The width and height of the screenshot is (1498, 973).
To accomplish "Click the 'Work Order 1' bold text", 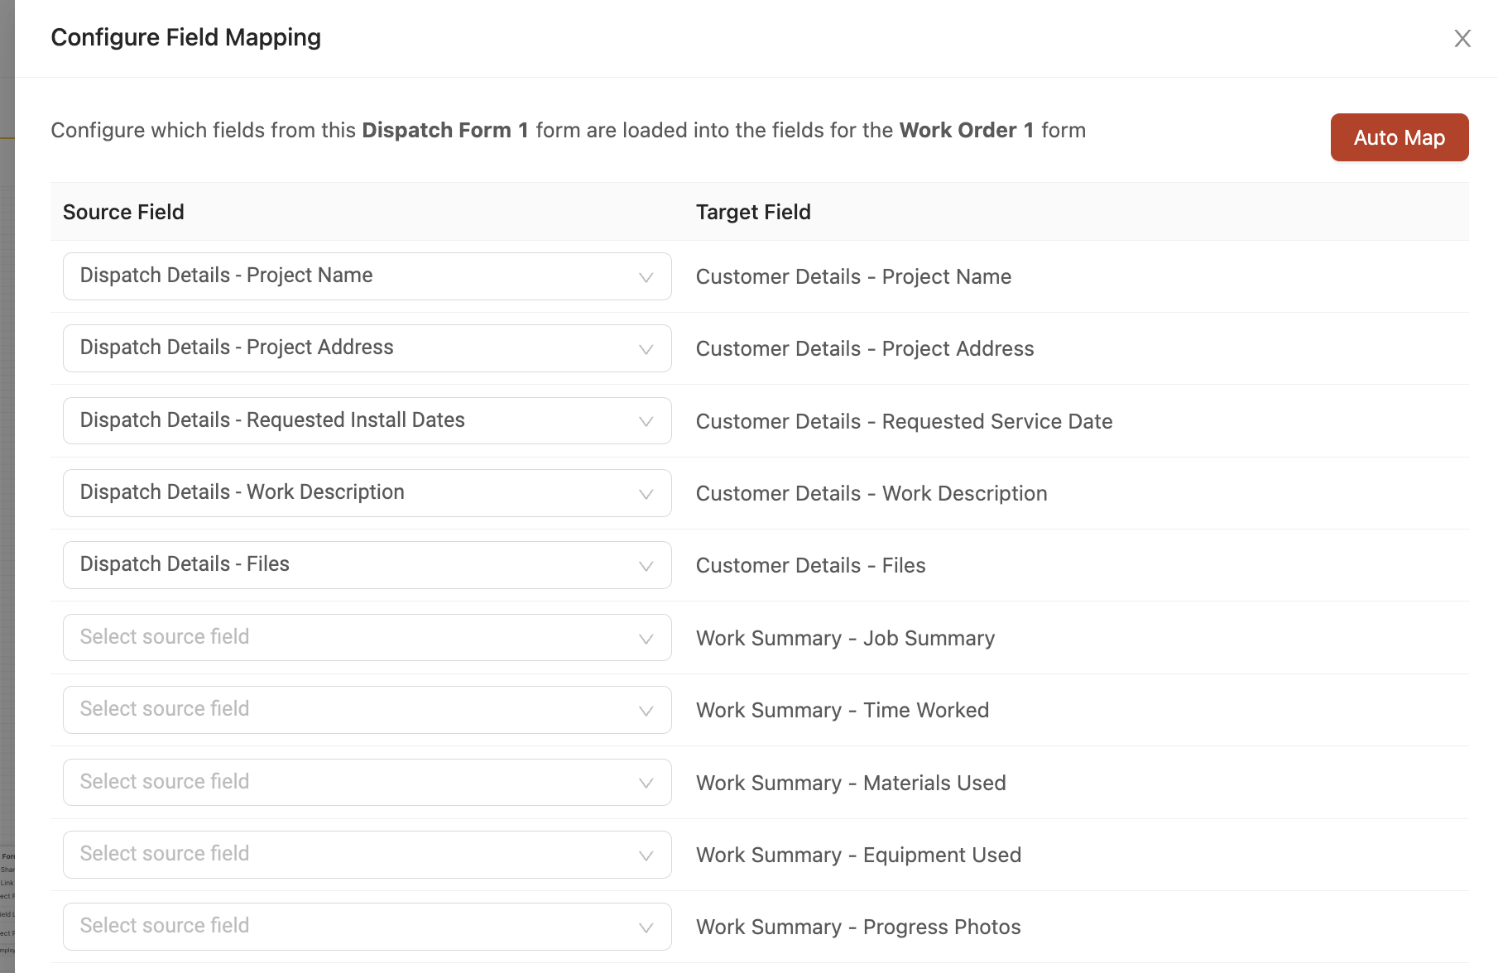I will [967, 130].
